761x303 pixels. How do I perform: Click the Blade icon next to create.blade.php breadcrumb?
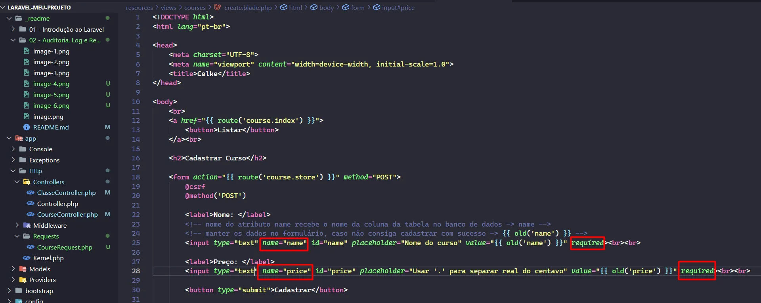point(218,8)
